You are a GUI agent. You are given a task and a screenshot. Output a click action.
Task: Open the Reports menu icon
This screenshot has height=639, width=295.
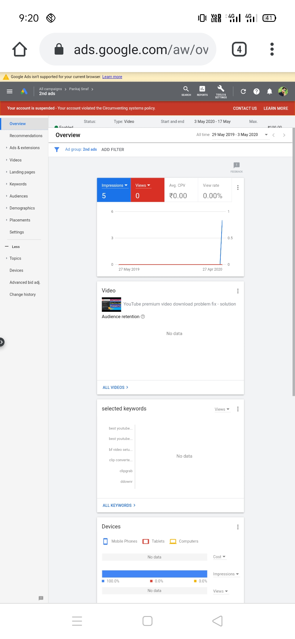(202, 91)
